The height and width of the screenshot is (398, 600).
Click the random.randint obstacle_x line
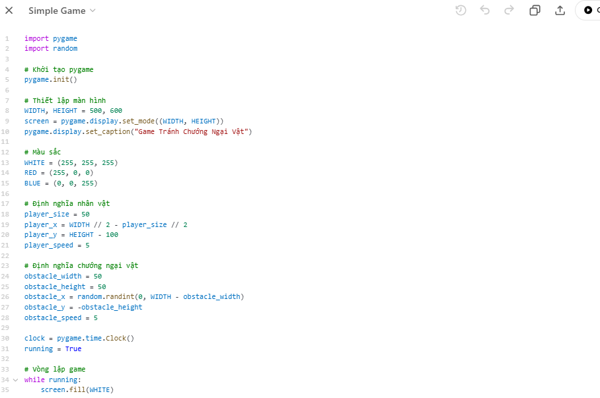click(134, 297)
